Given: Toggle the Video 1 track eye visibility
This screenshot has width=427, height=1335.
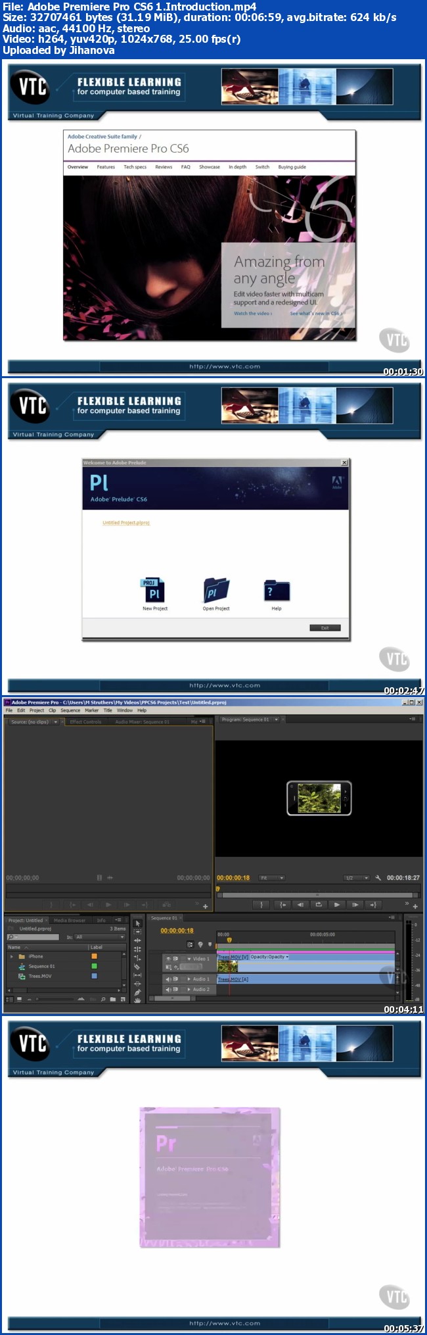Looking at the screenshot, I should [168, 958].
